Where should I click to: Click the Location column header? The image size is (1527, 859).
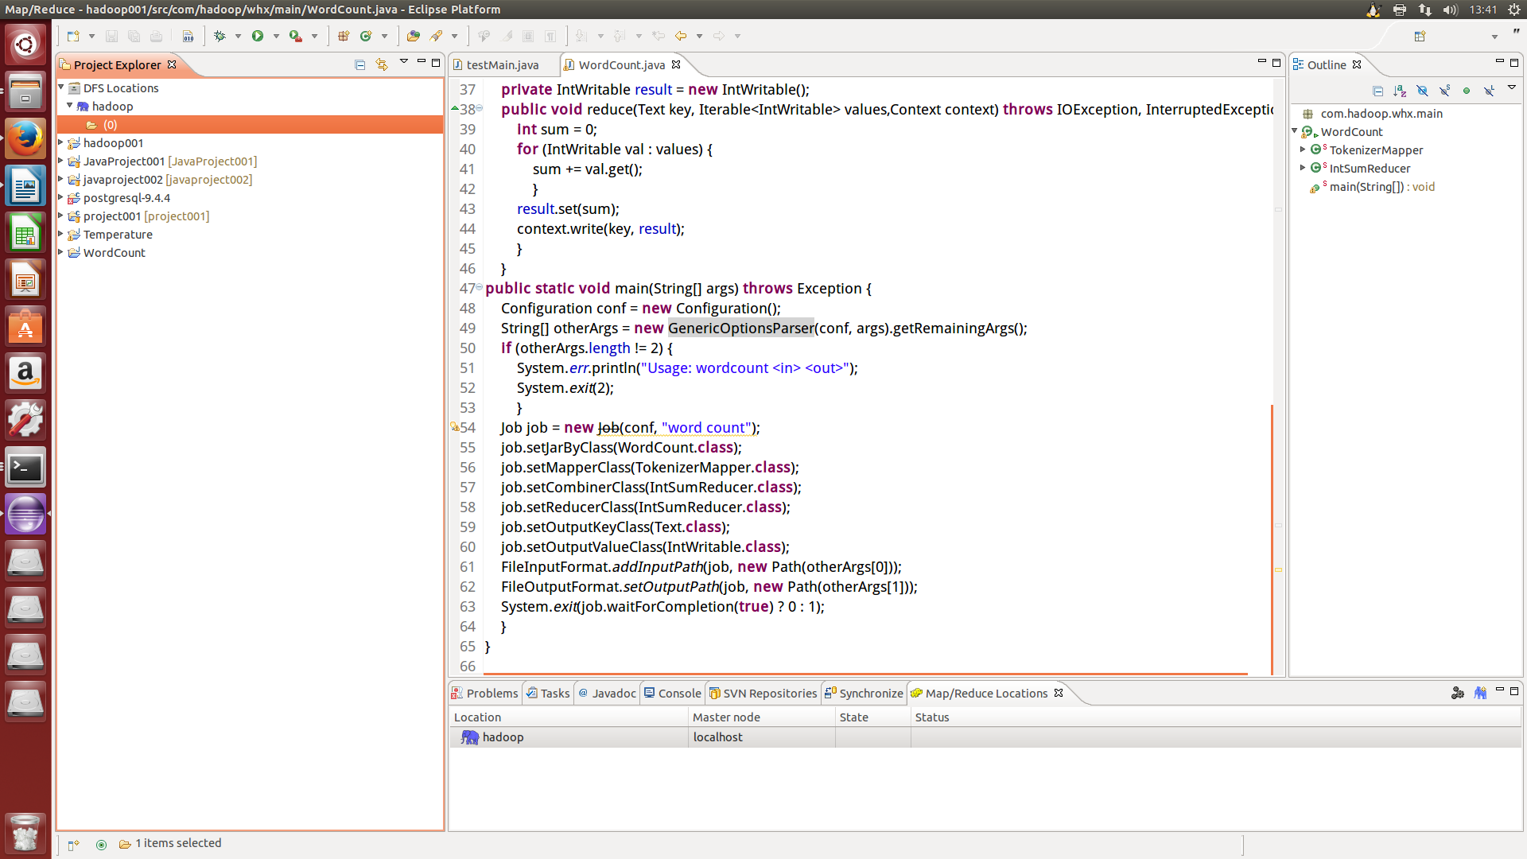tap(568, 717)
